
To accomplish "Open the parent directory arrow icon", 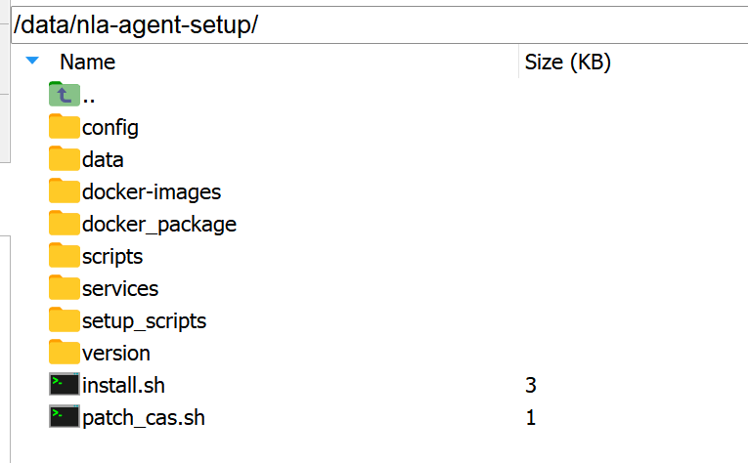I will (x=64, y=95).
